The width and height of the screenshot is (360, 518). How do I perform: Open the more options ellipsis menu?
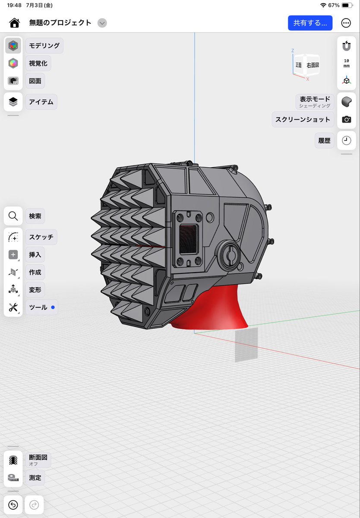pyautogui.click(x=346, y=23)
